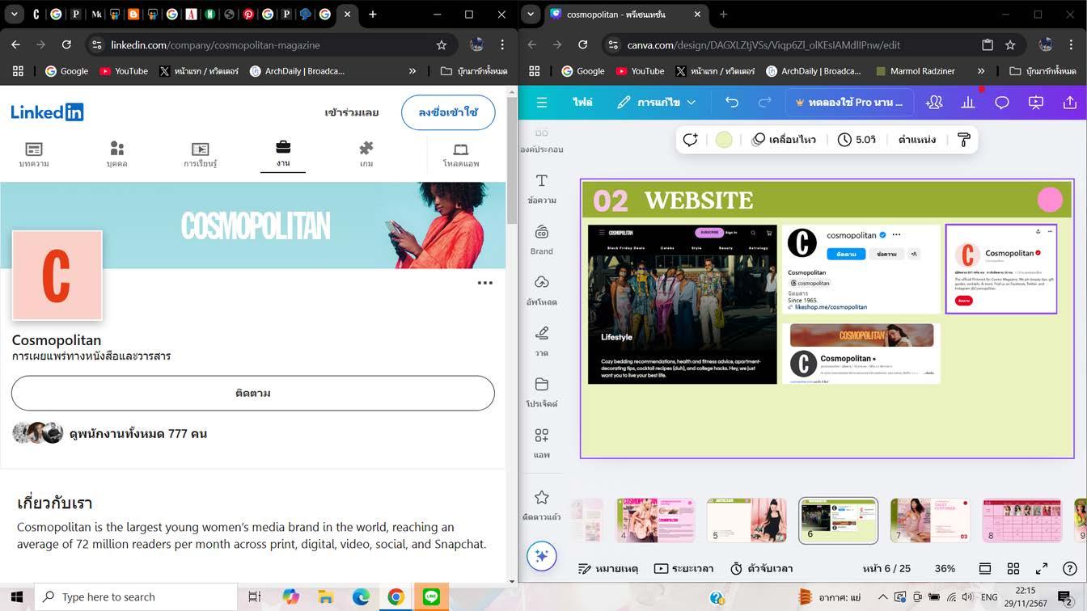Screen dimensions: 1087x611
Task: Click the redo arrow in Canva
Action: click(764, 103)
